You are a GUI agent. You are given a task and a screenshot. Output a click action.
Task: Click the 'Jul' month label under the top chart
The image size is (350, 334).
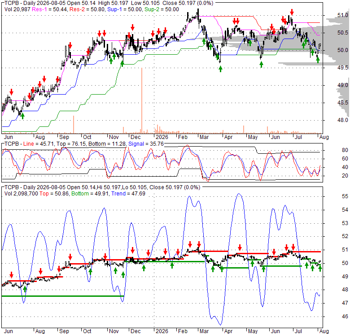pyautogui.click(x=298, y=137)
